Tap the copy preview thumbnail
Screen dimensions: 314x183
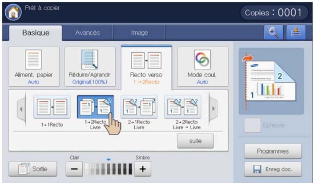click(x=271, y=81)
